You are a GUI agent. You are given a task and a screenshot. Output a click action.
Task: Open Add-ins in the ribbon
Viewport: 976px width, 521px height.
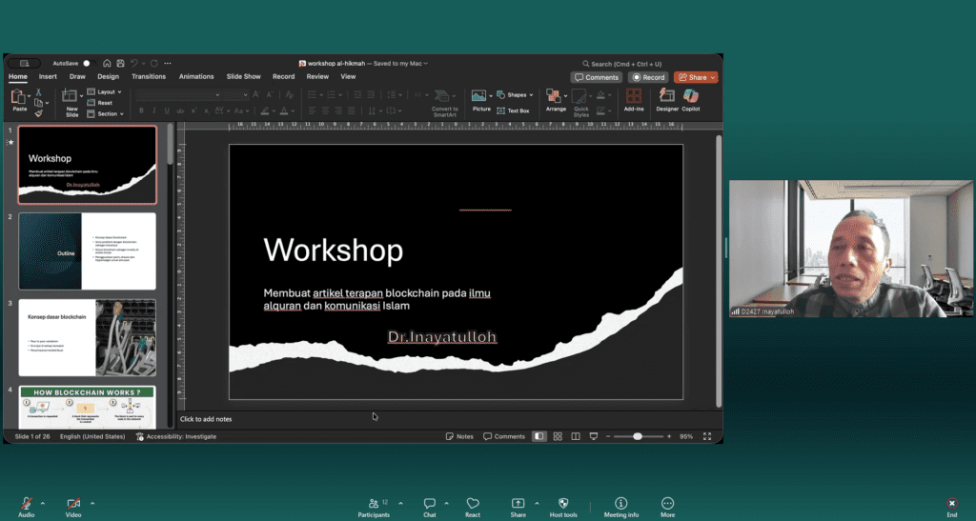pyautogui.click(x=634, y=98)
